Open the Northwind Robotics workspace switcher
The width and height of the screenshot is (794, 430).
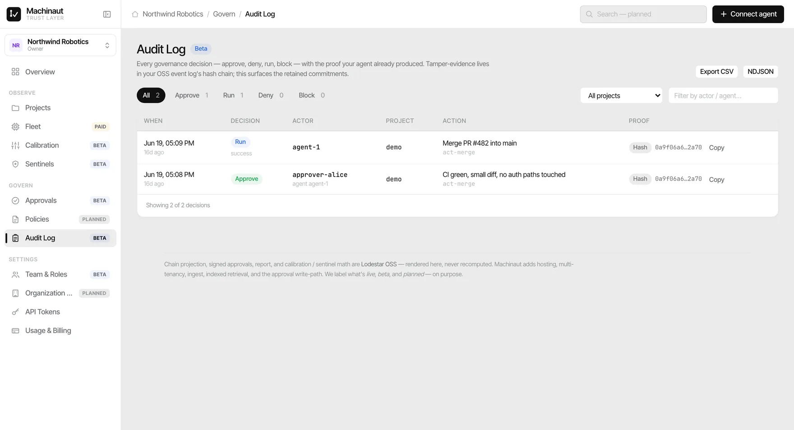coord(60,45)
